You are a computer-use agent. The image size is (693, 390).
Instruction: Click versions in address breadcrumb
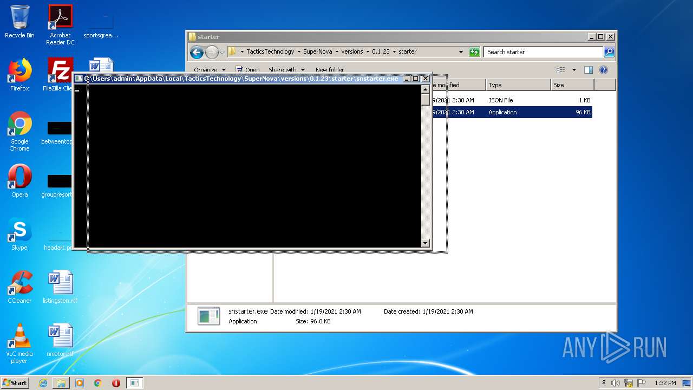(352, 52)
